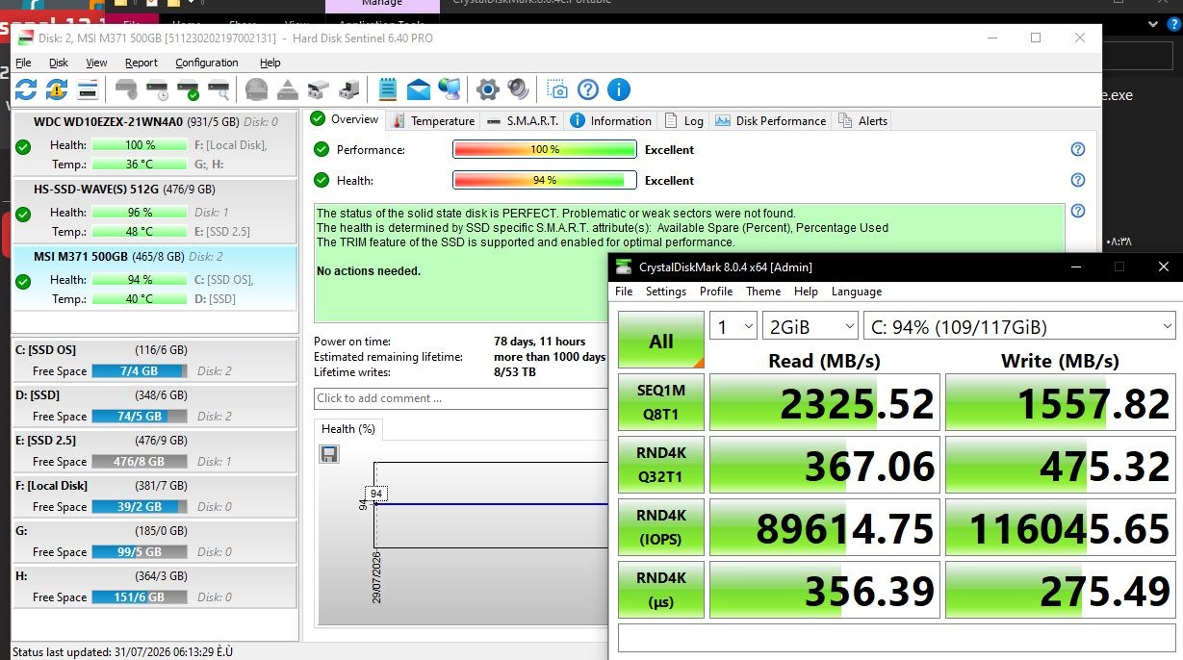Open the report notepad icon in the toolbar
The image size is (1183, 660).
(x=388, y=89)
